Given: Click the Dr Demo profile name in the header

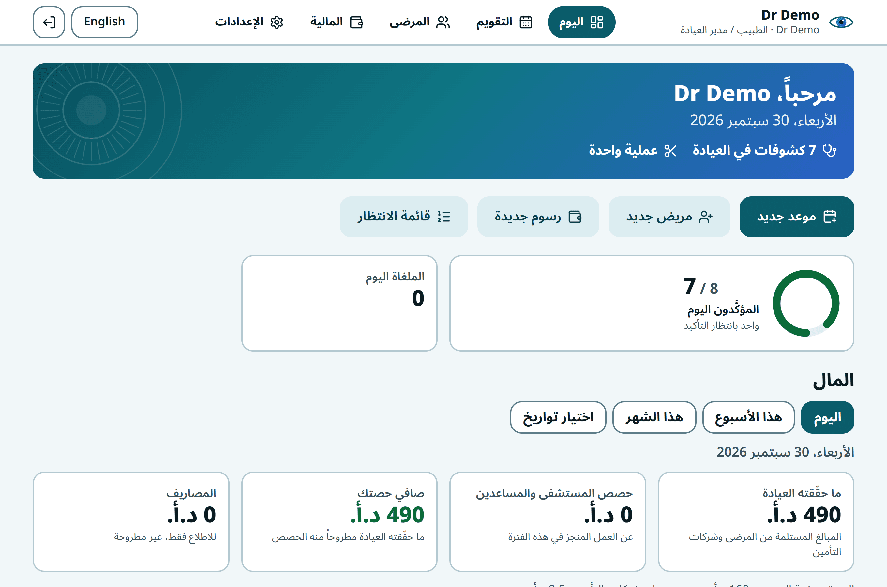Looking at the screenshot, I should coord(790,15).
